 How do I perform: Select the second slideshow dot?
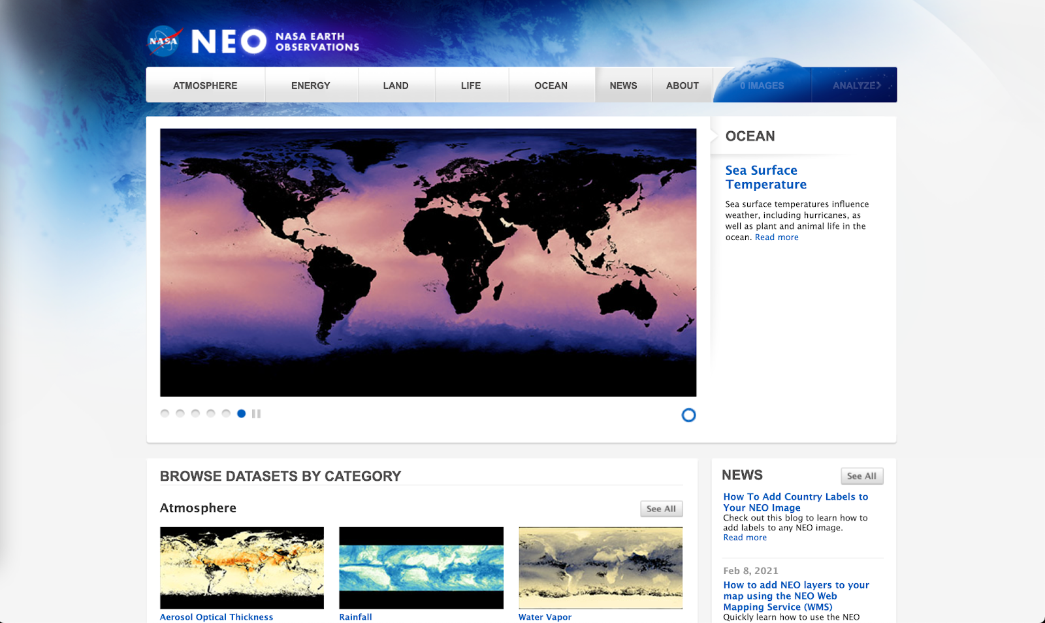click(180, 414)
